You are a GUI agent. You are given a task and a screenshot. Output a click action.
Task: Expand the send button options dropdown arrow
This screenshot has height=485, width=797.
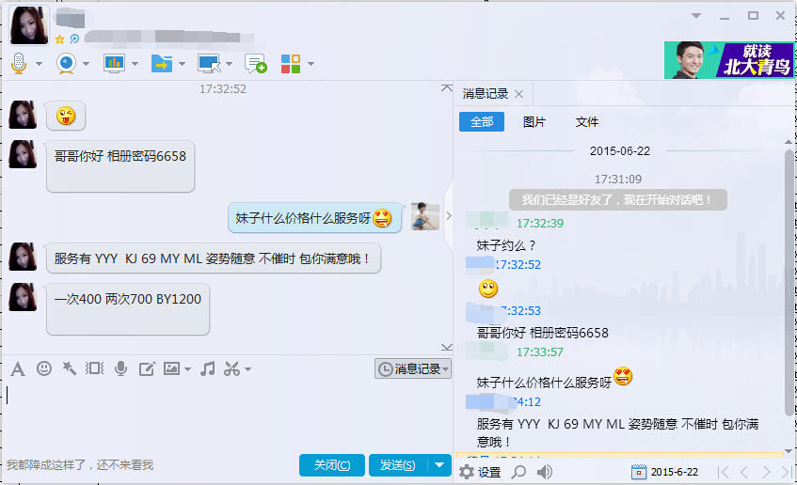point(439,464)
